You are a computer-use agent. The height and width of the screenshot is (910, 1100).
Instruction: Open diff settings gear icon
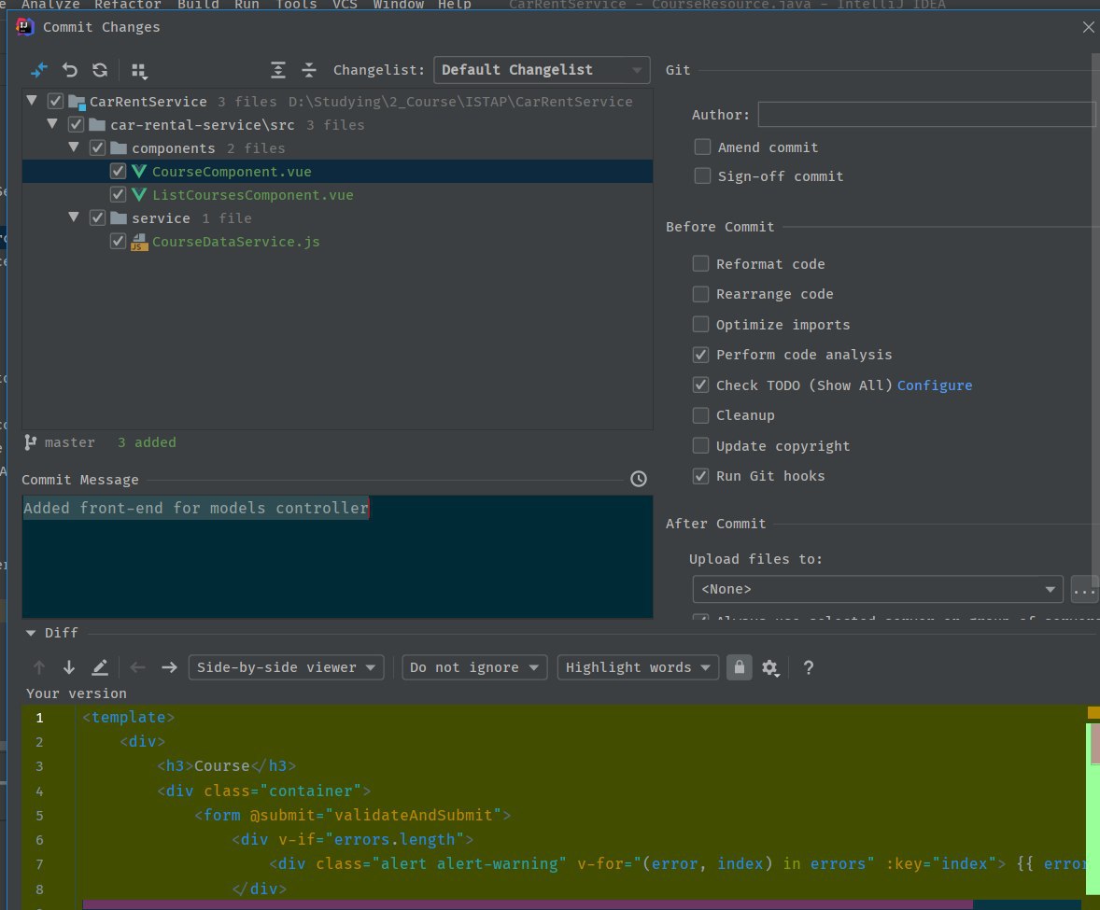[770, 667]
